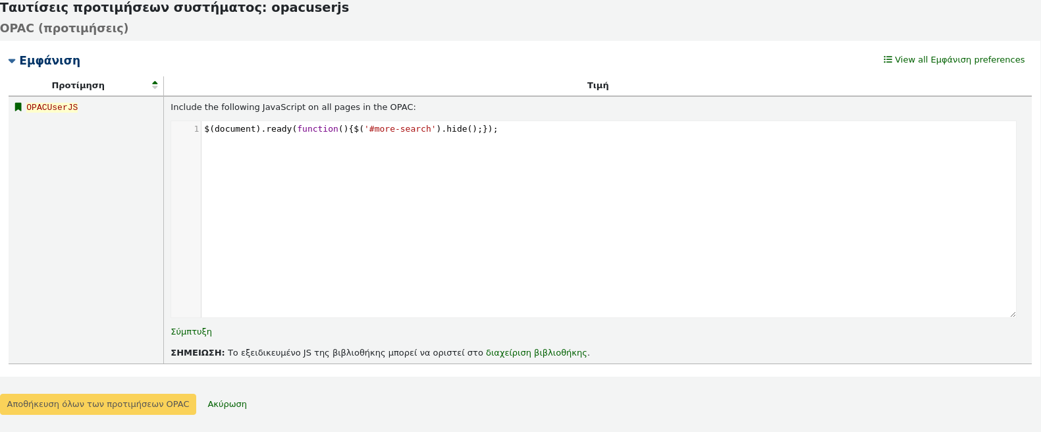The image size is (1041, 432).
Task: Open View all Εμφάνιση preferences link
Action: click(959, 60)
